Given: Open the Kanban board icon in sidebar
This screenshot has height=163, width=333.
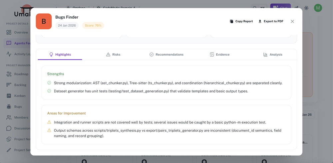Looking at the screenshot, I should coord(9,96).
